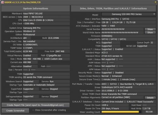The width and height of the screenshot is (158, 115).
Task: Show the hidden Serial Number
Action: tap(150, 29)
